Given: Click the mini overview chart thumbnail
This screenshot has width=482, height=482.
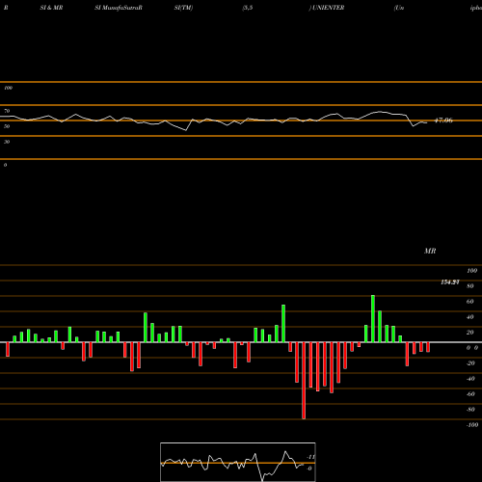Looking at the screenshot, I should click(x=238, y=462).
